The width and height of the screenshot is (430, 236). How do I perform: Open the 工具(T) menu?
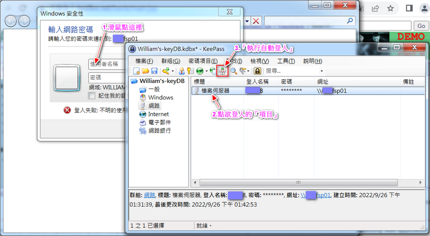coord(286,61)
